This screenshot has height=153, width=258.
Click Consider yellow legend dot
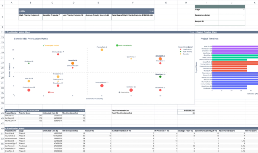click(x=181, y=54)
